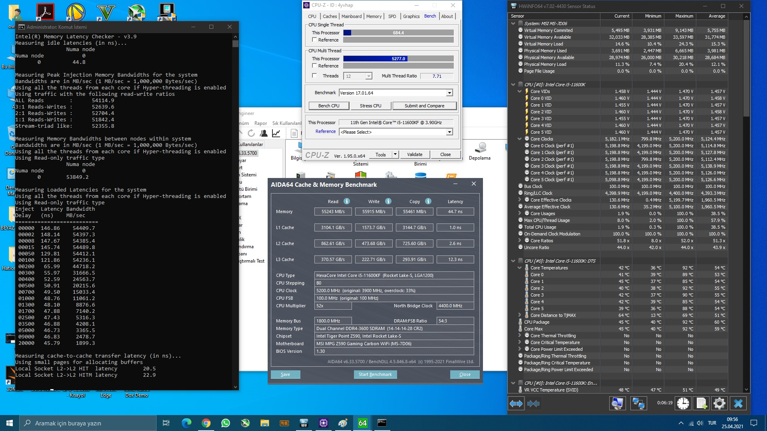Open PUBG from the taskbar

click(284, 423)
